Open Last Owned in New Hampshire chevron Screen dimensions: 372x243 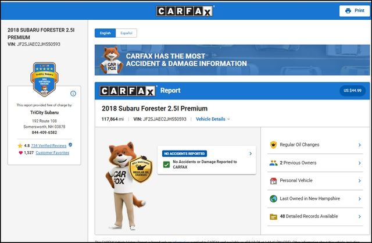[360, 199]
